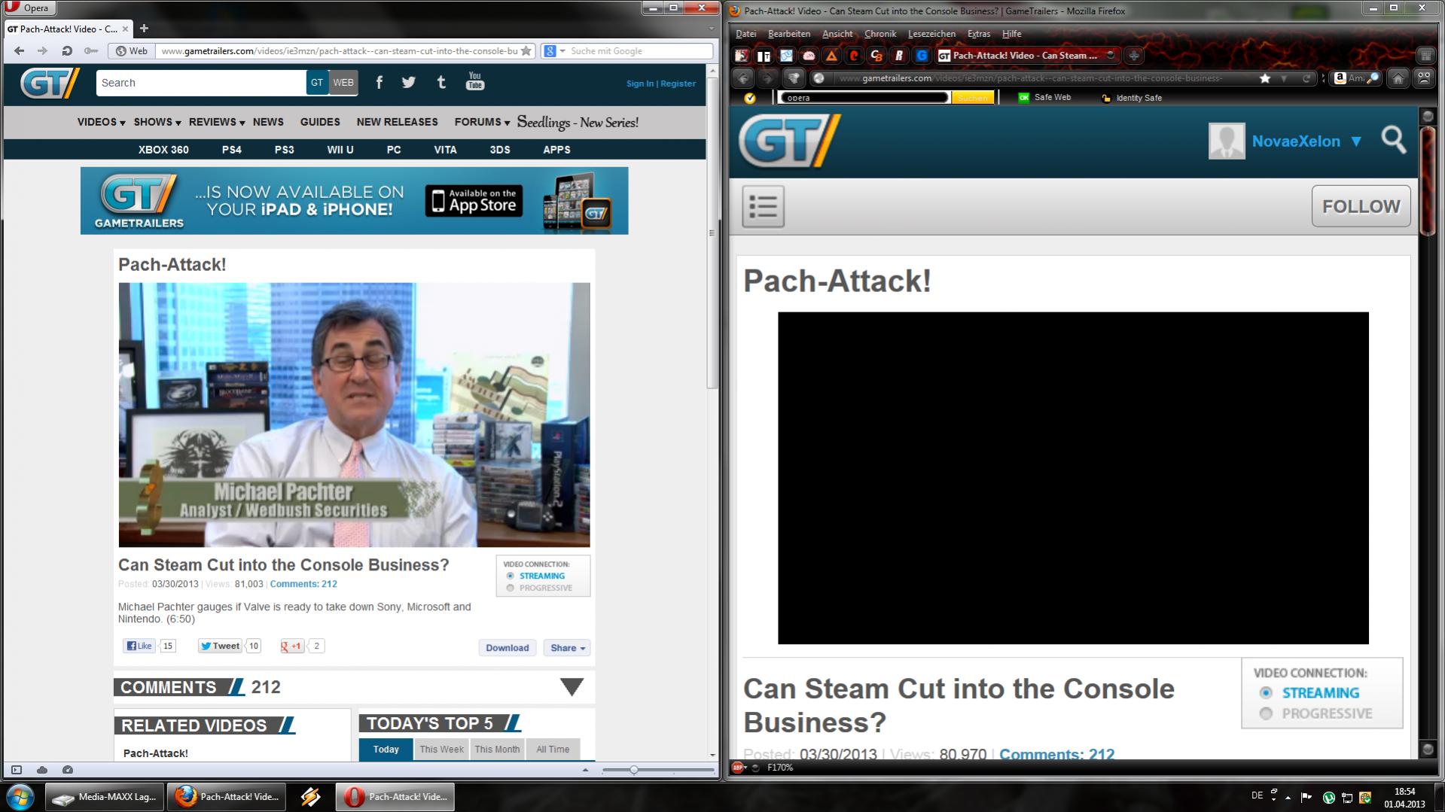The width and height of the screenshot is (1445, 812).
Task: Open the list menu icon on Firefox page
Action: click(763, 206)
